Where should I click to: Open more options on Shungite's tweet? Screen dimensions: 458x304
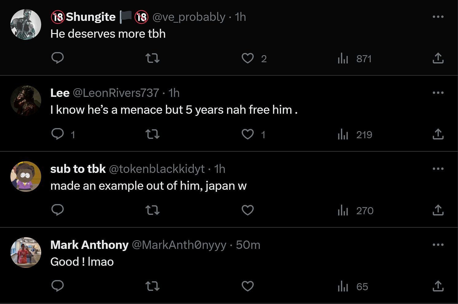(438, 17)
